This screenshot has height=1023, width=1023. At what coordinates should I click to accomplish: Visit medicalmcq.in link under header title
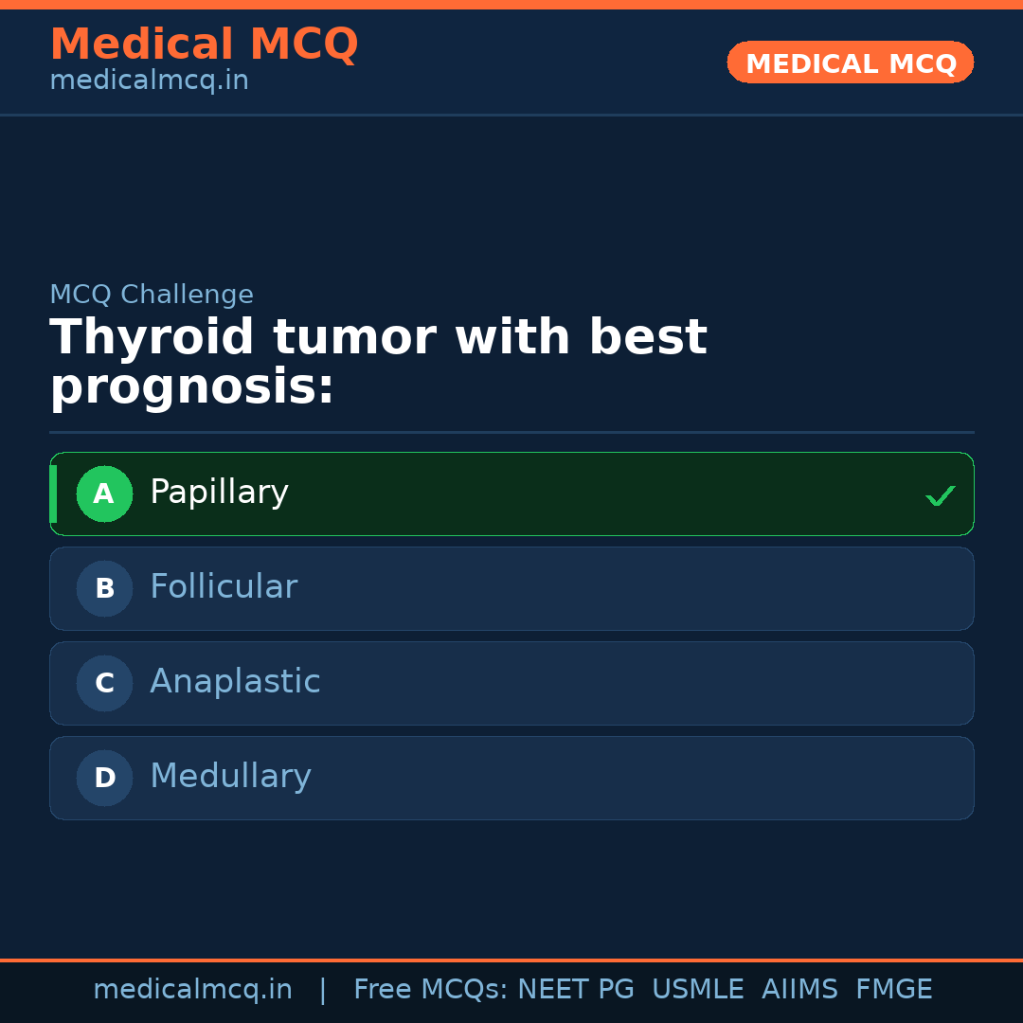149,81
